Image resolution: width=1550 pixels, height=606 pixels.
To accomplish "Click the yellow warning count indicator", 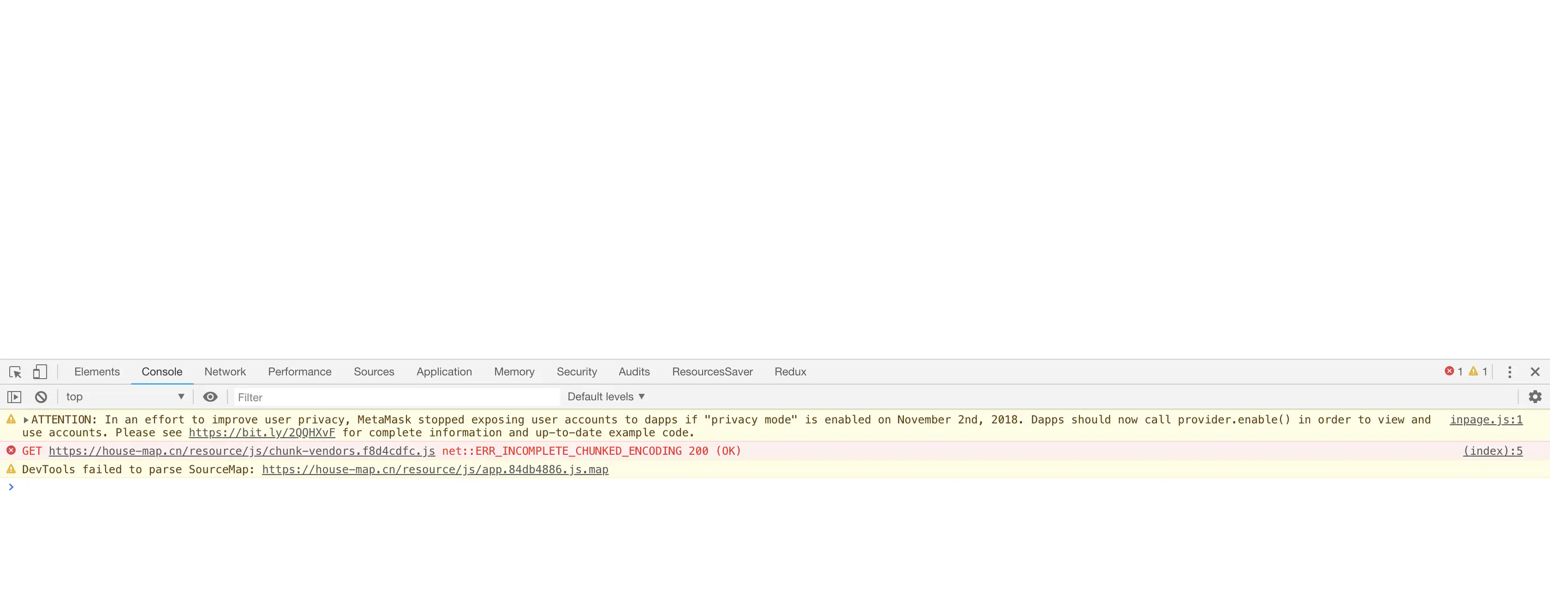I will pyautogui.click(x=1478, y=371).
